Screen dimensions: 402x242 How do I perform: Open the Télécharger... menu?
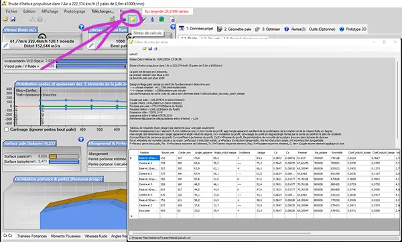103,11
